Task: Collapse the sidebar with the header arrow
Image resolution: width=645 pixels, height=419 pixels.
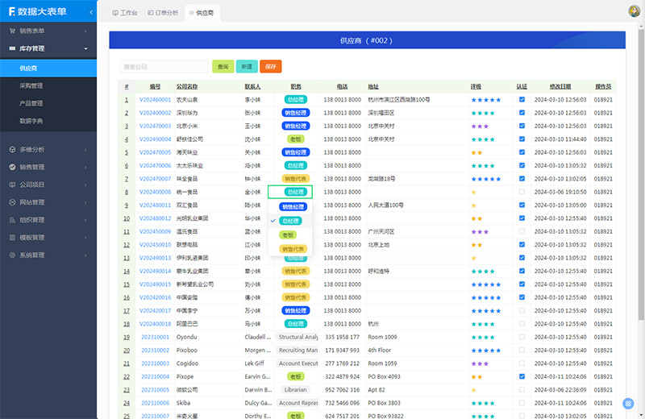Action: point(91,12)
